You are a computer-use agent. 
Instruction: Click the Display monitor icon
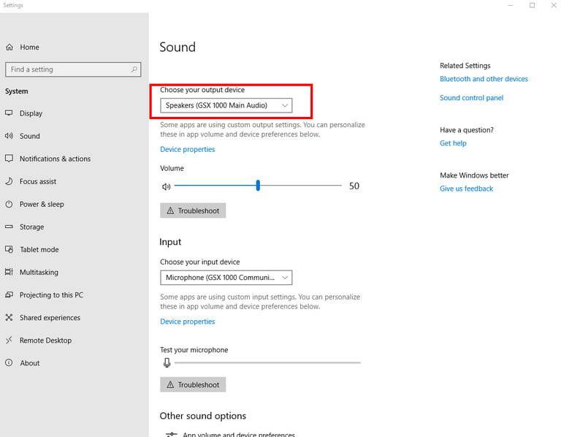pos(9,113)
